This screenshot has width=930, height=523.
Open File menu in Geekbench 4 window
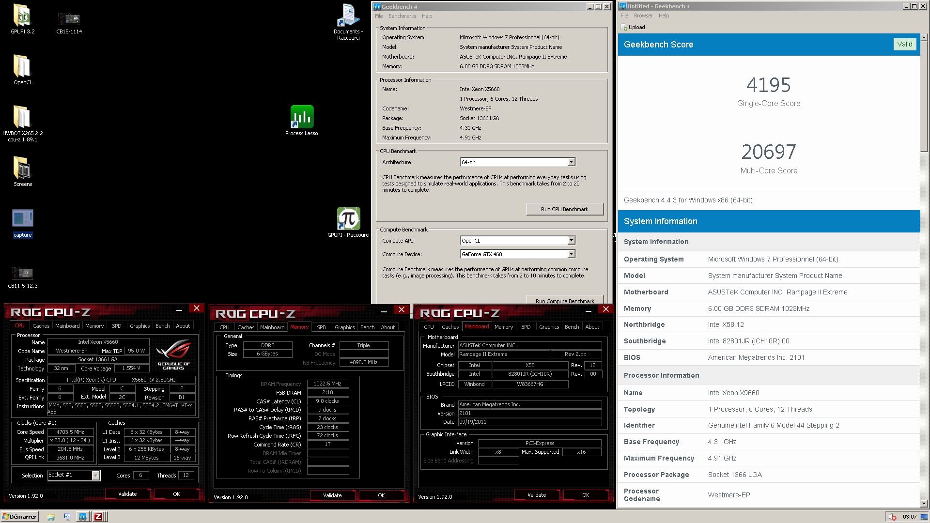click(x=379, y=16)
